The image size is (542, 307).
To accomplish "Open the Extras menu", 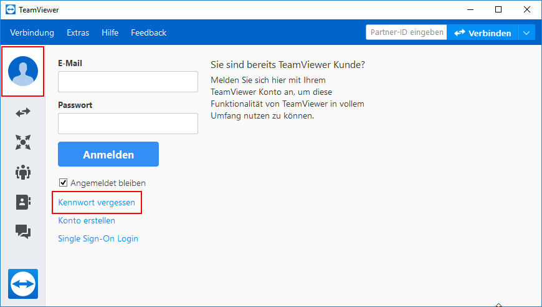I will (x=78, y=32).
